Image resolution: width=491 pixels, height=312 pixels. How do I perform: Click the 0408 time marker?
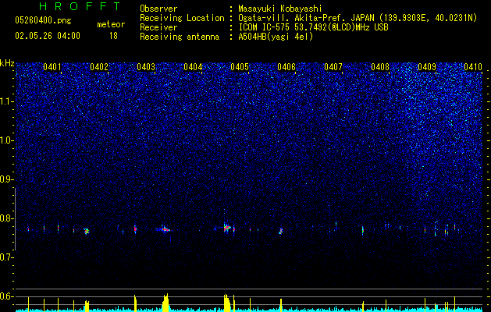380,67
